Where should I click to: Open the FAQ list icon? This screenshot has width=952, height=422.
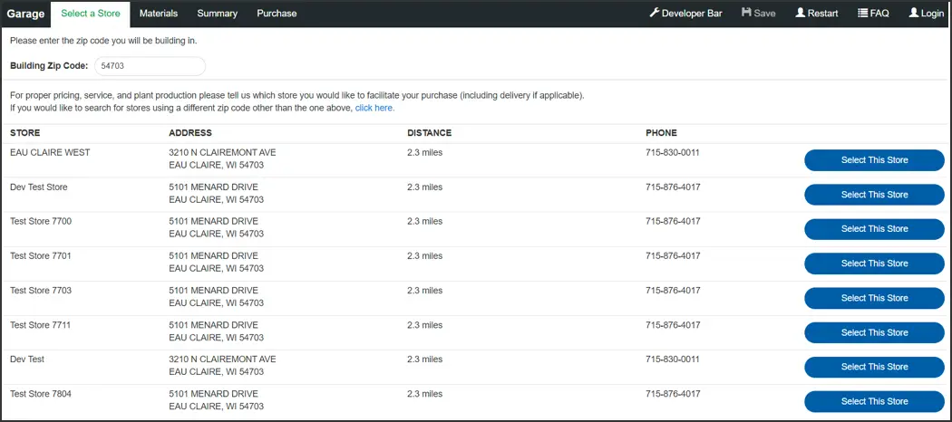[863, 14]
